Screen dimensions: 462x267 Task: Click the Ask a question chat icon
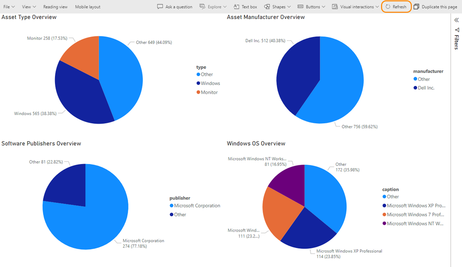point(160,7)
